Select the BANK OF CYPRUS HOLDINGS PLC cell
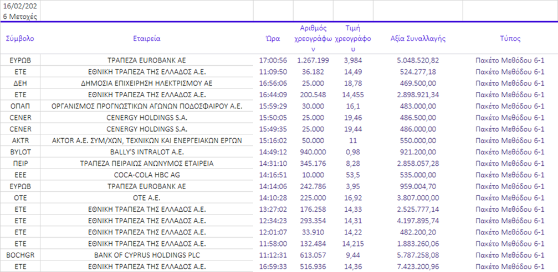Image resolution: width=558 pixels, height=272 pixels. coord(147,255)
